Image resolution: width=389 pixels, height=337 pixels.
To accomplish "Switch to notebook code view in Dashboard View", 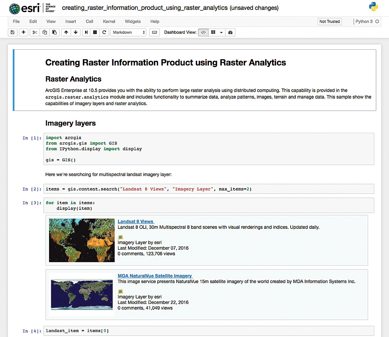I will point(203,32).
